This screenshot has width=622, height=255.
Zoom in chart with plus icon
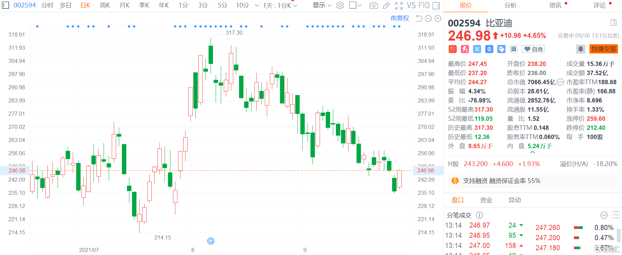coord(438,18)
